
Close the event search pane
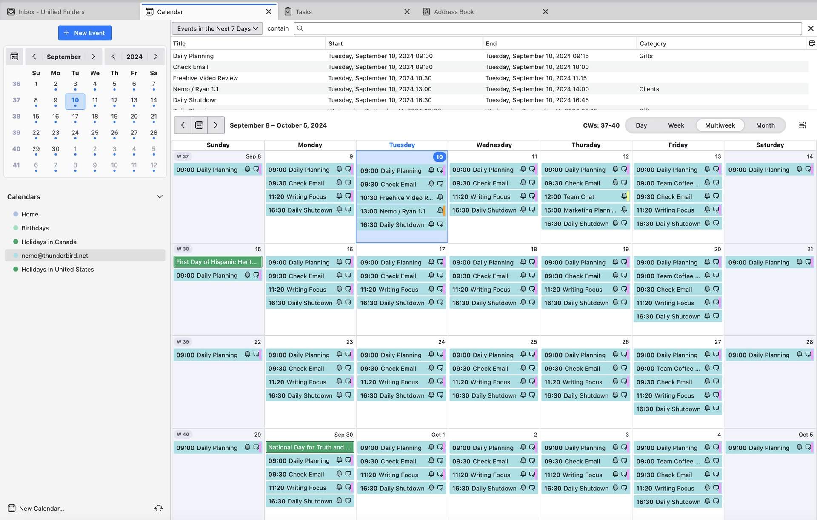811,28
